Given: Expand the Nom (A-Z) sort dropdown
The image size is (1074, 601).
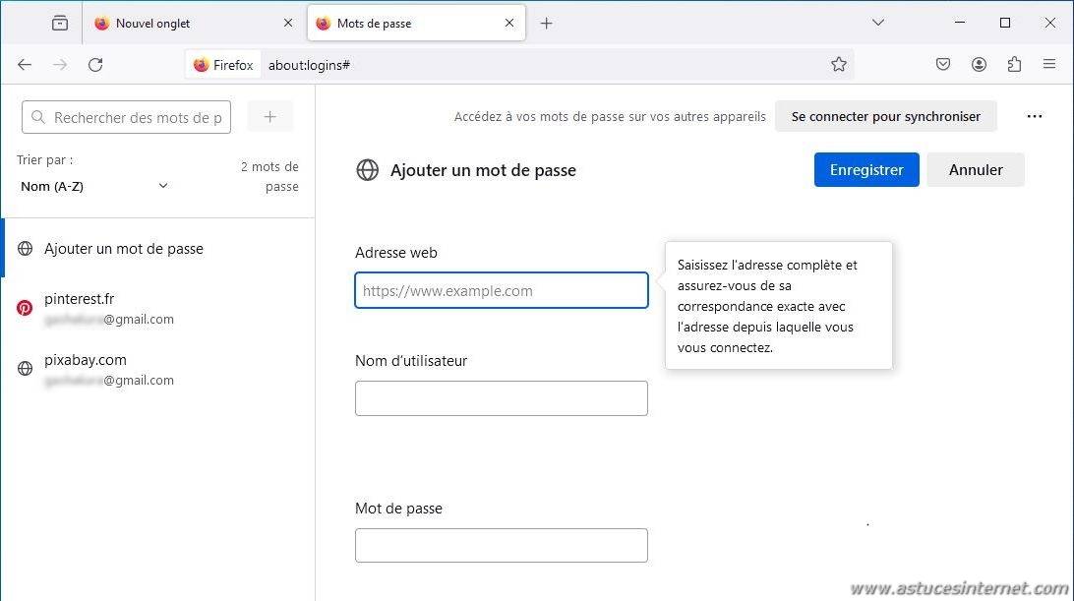Looking at the screenshot, I should 94,186.
